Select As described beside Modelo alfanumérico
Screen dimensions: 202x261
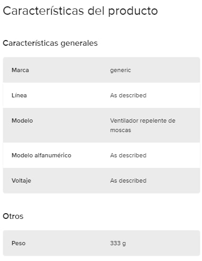pyautogui.click(x=128, y=155)
